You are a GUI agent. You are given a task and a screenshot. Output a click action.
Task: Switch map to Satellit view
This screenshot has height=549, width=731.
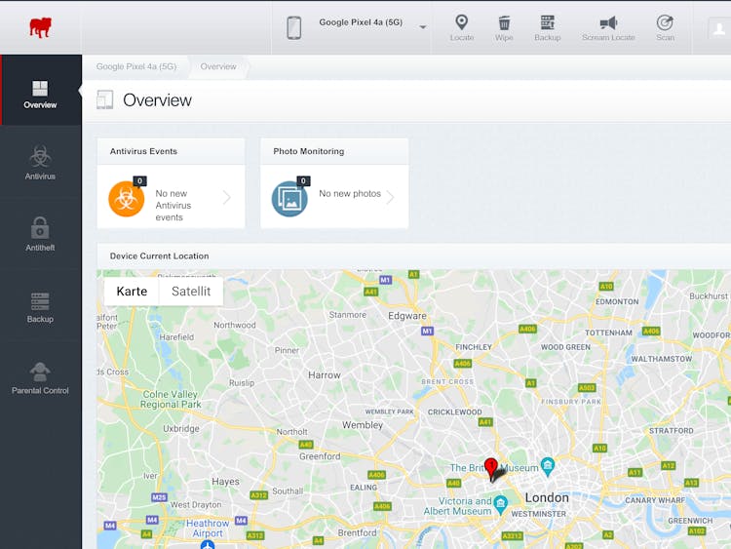tap(191, 292)
